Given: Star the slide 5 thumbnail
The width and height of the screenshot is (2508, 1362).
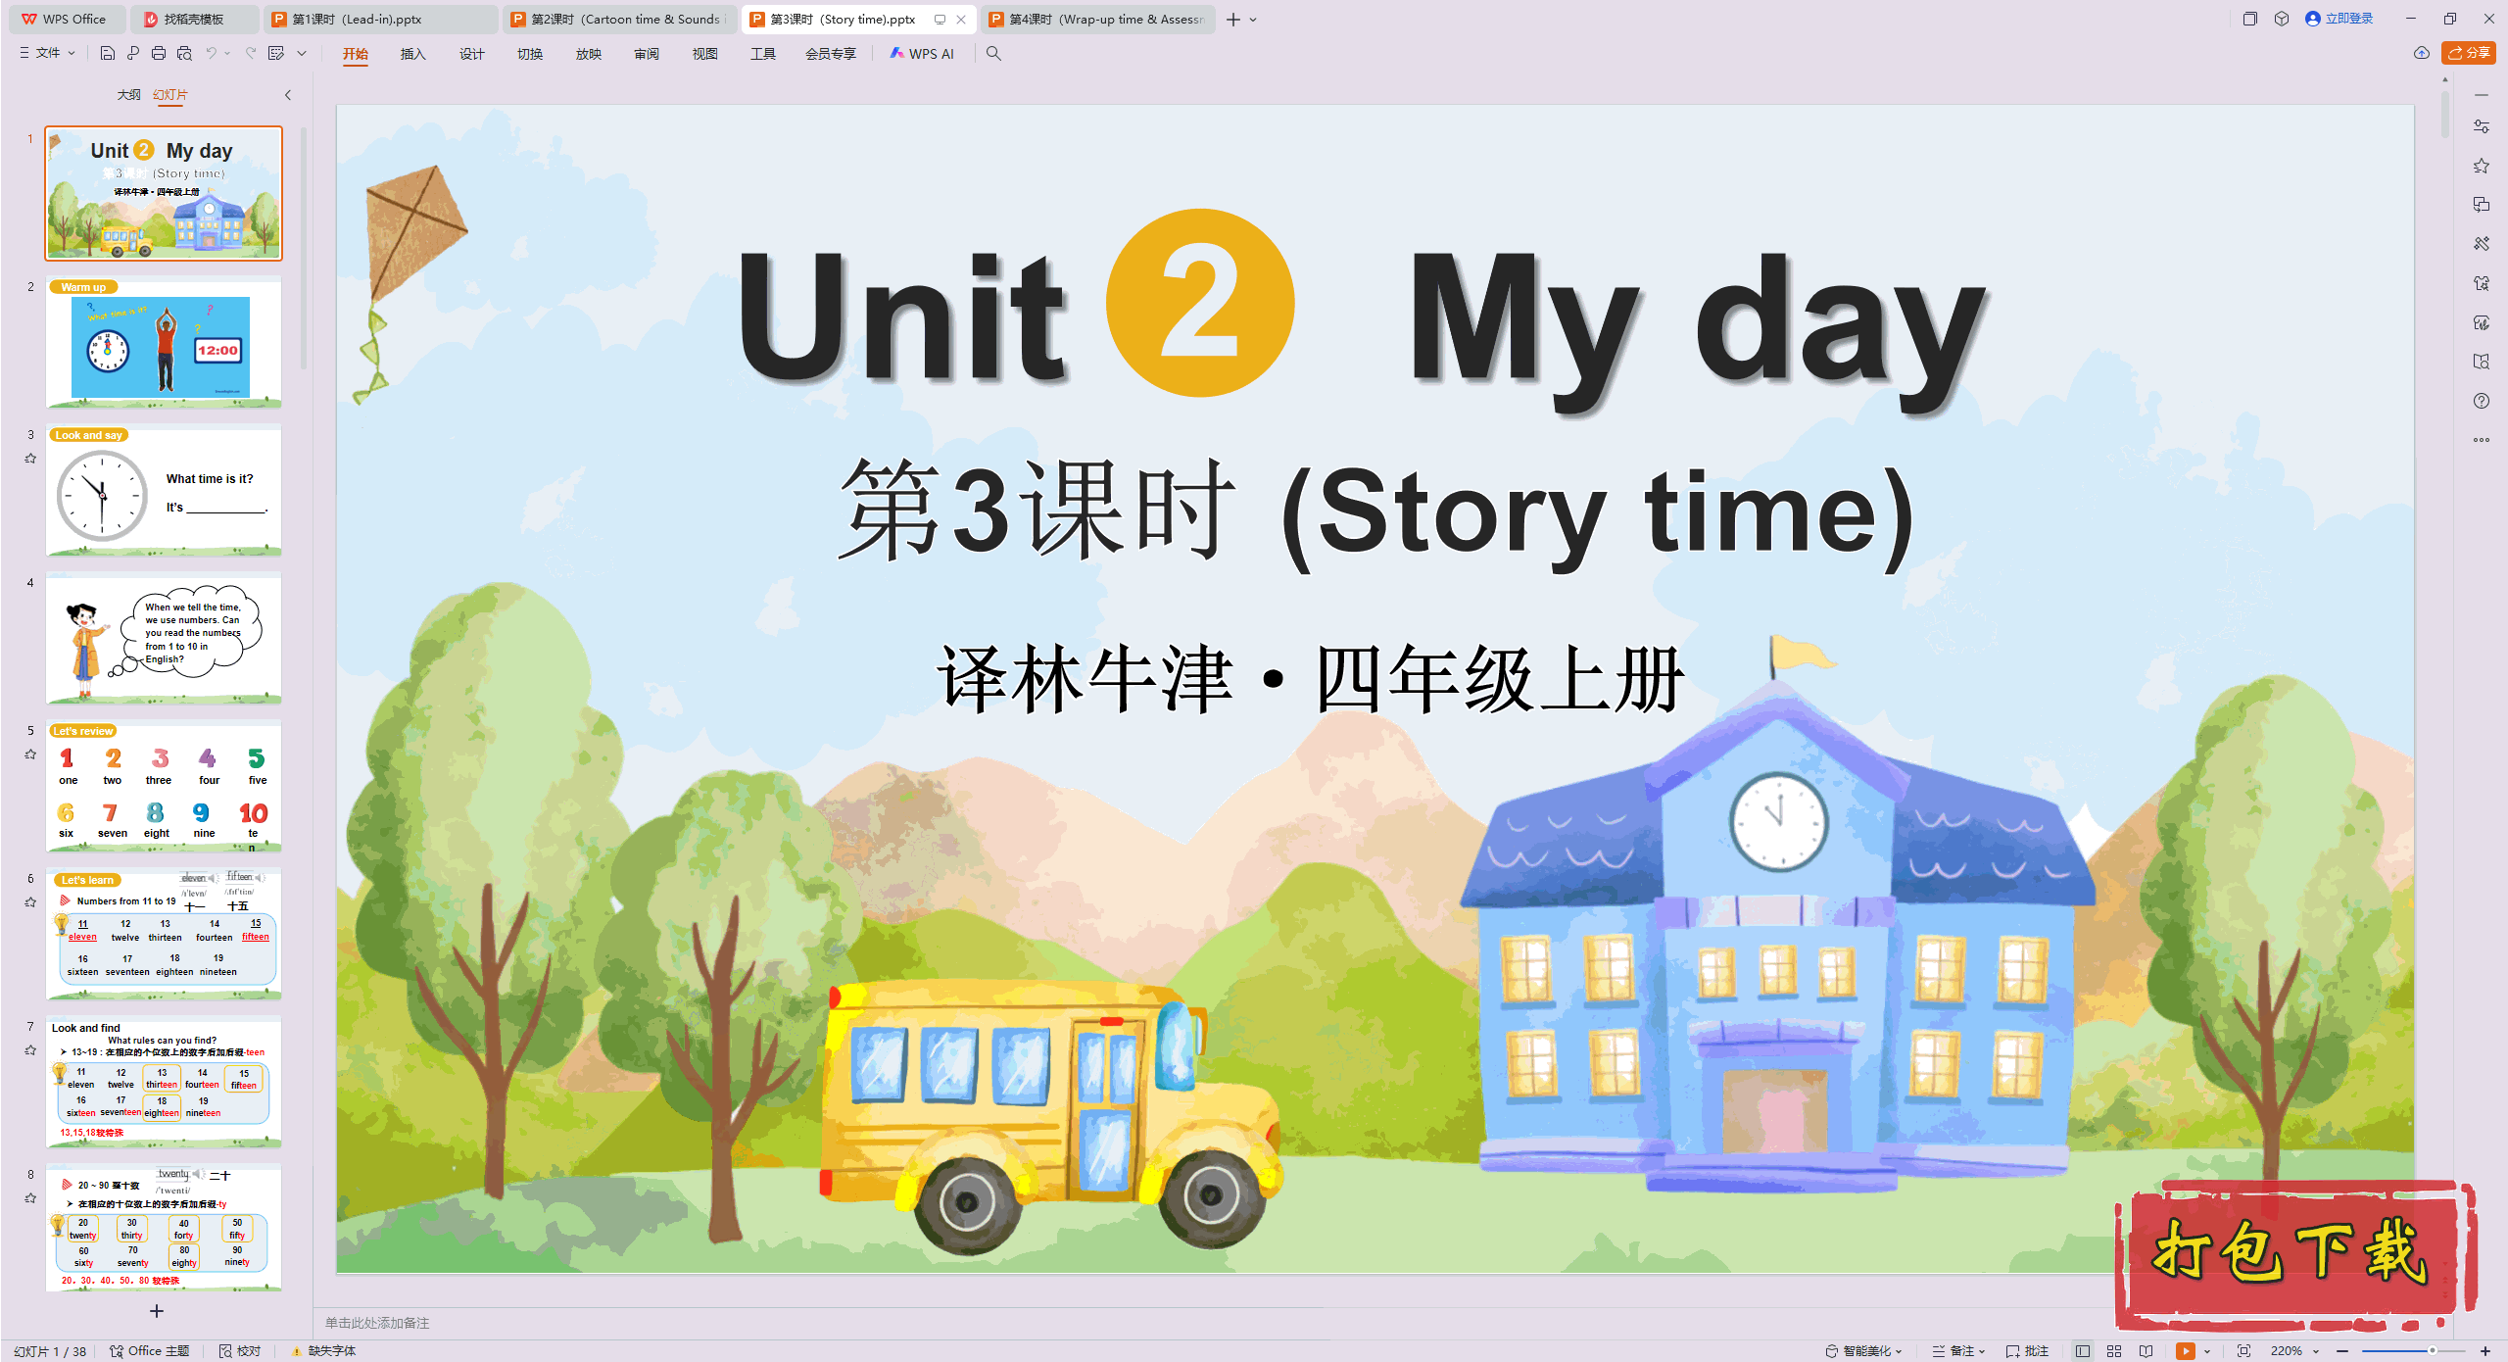Looking at the screenshot, I should coord(30,754).
